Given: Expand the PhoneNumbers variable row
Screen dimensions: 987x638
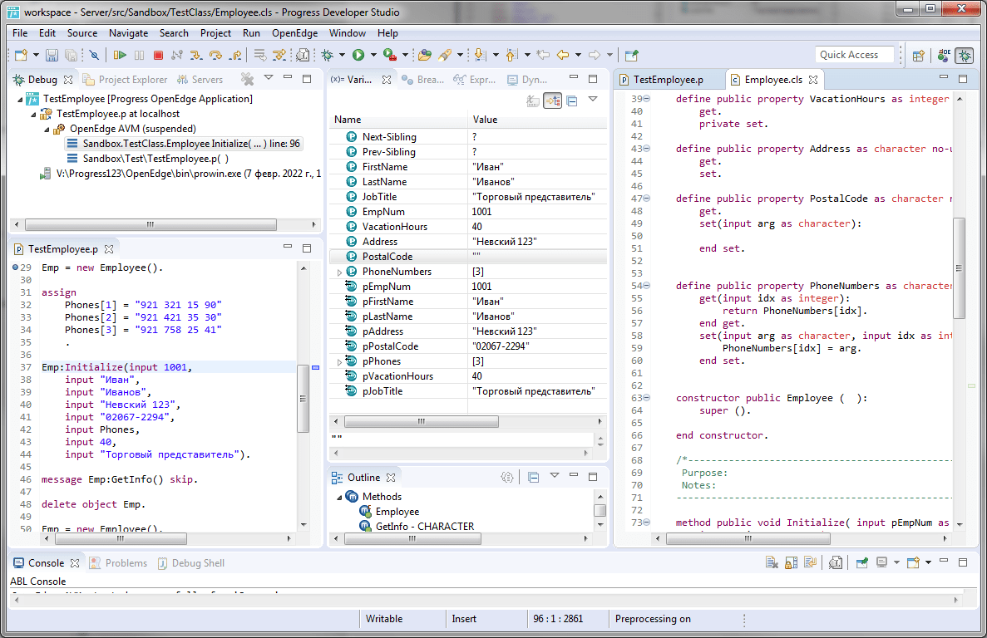Looking at the screenshot, I should 339,272.
